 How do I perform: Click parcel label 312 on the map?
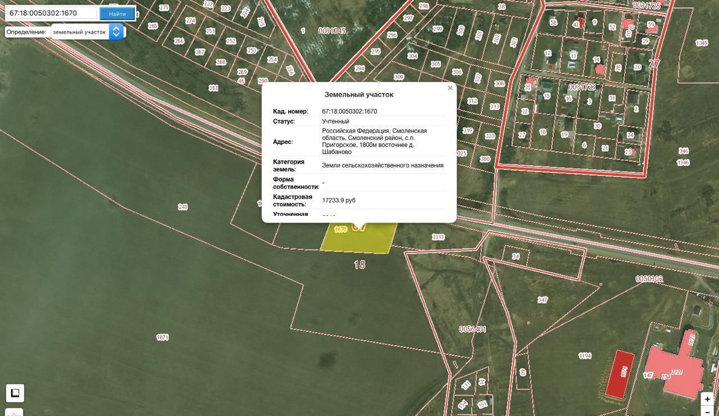coord(472,101)
